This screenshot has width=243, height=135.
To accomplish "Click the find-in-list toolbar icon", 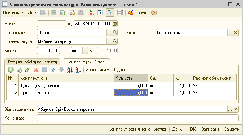I will click(43, 12).
